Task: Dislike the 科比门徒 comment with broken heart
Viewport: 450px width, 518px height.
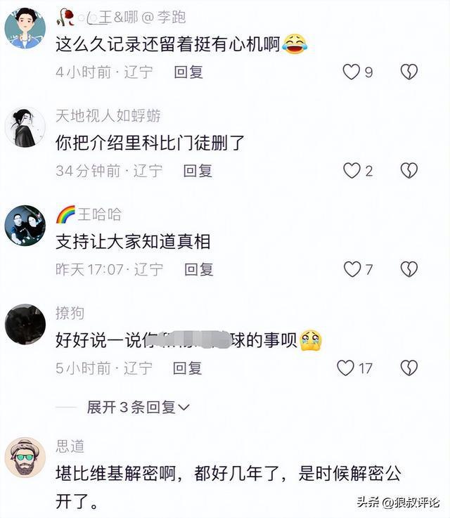Action: click(x=409, y=171)
